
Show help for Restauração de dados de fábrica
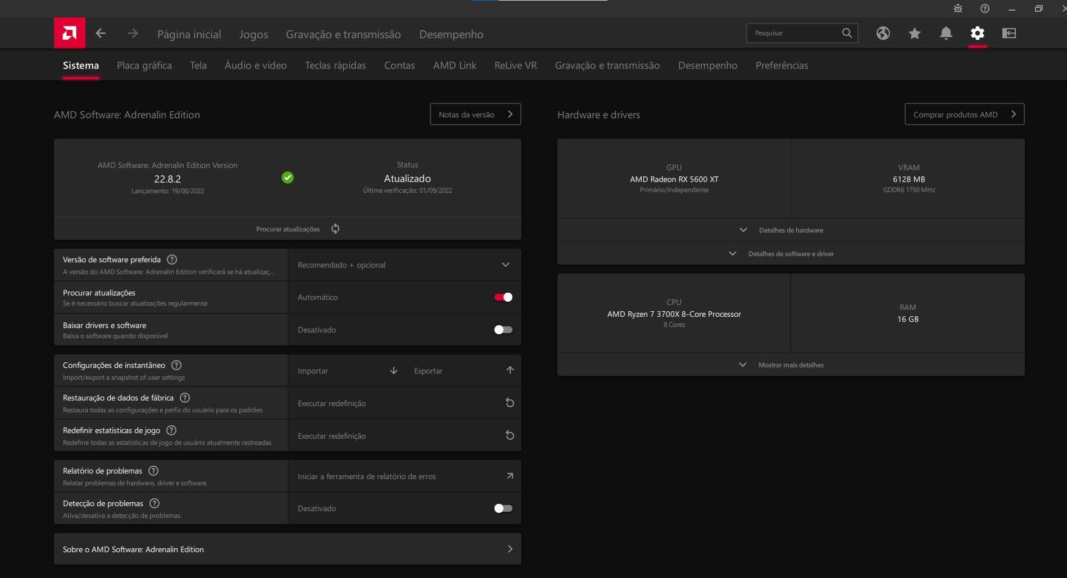click(185, 398)
